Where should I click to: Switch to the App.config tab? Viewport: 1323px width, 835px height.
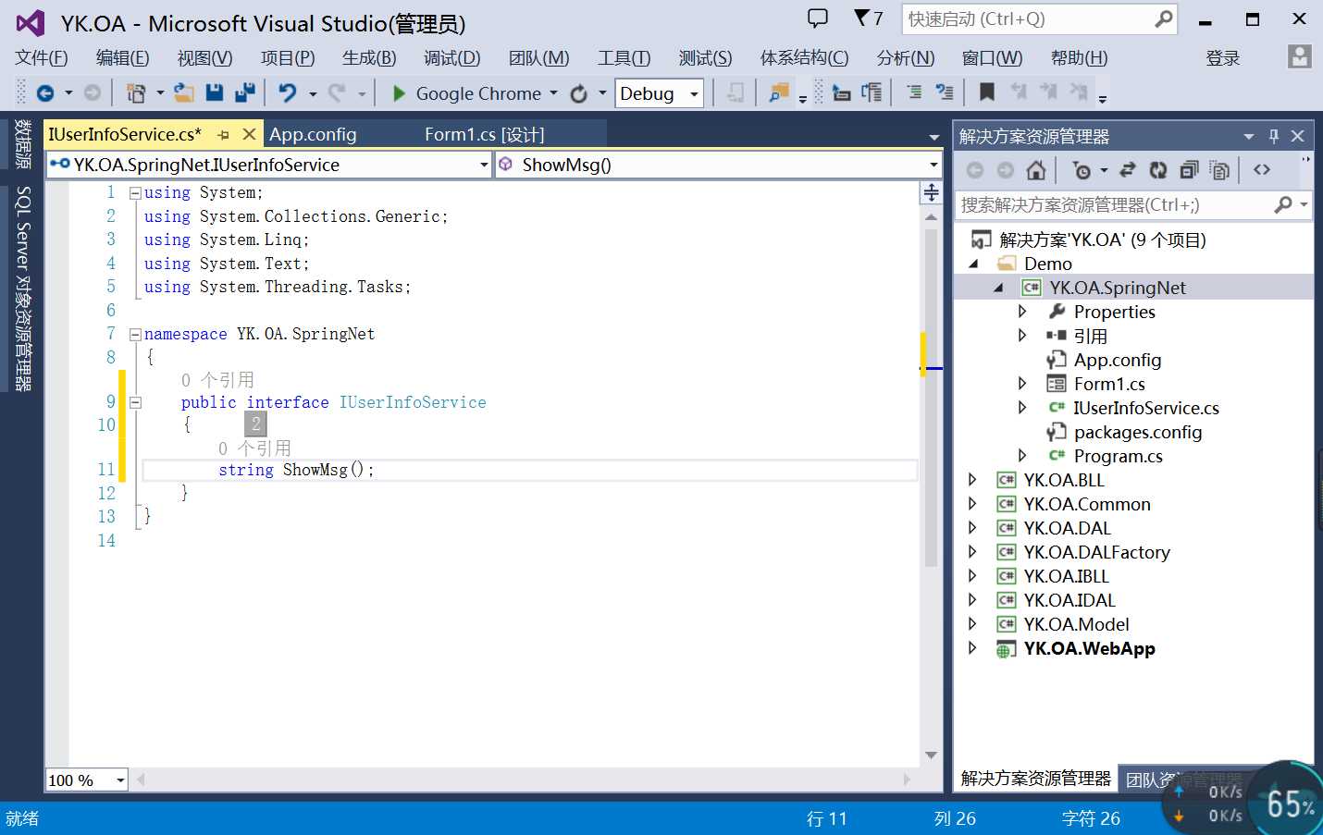pyautogui.click(x=313, y=135)
